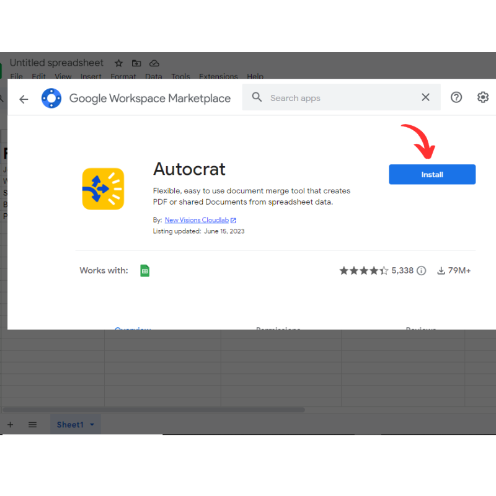
Task: Open the Sheet1 tab dropdown arrow
Action: 92,425
